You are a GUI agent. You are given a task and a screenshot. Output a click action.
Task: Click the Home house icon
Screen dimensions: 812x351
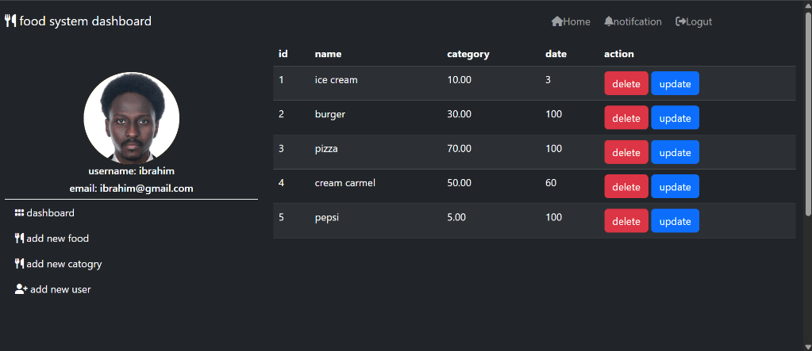(557, 21)
